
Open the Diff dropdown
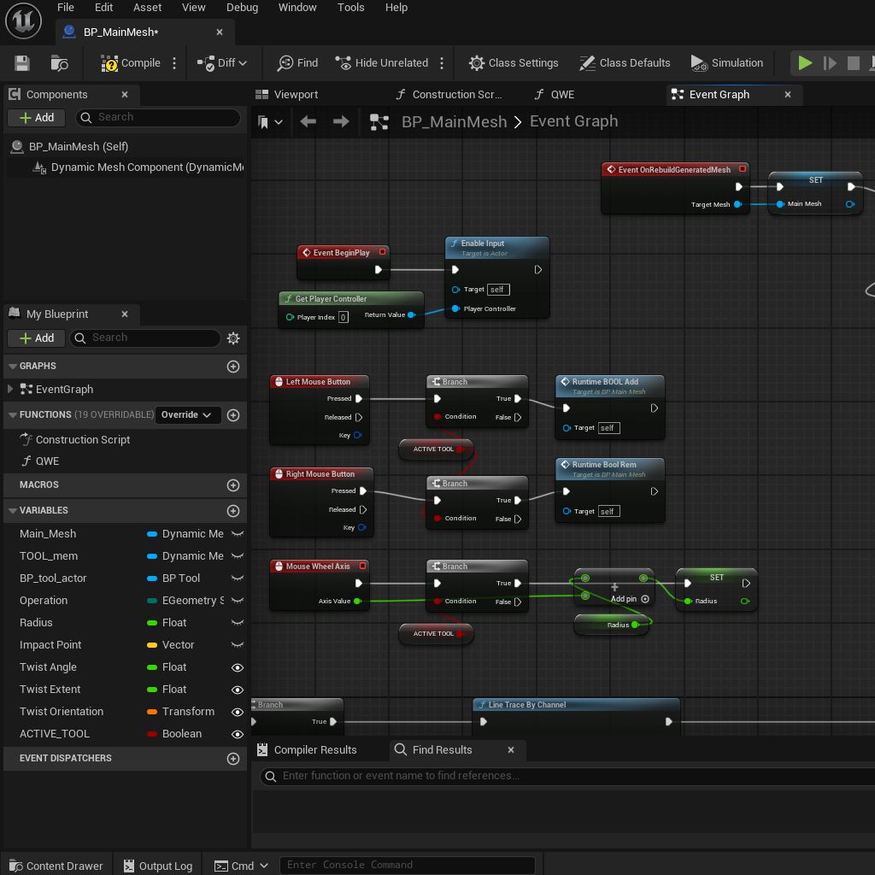pos(222,63)
